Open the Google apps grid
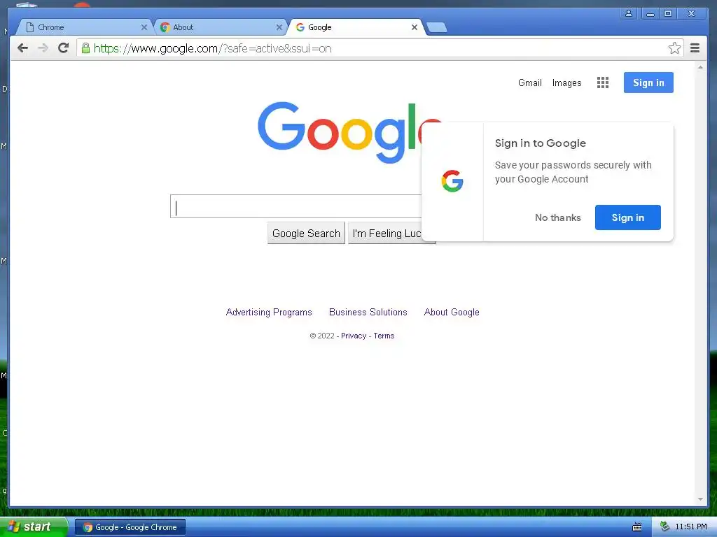The width and height of the screenshot is (717, 537). [x=603, y=83]
